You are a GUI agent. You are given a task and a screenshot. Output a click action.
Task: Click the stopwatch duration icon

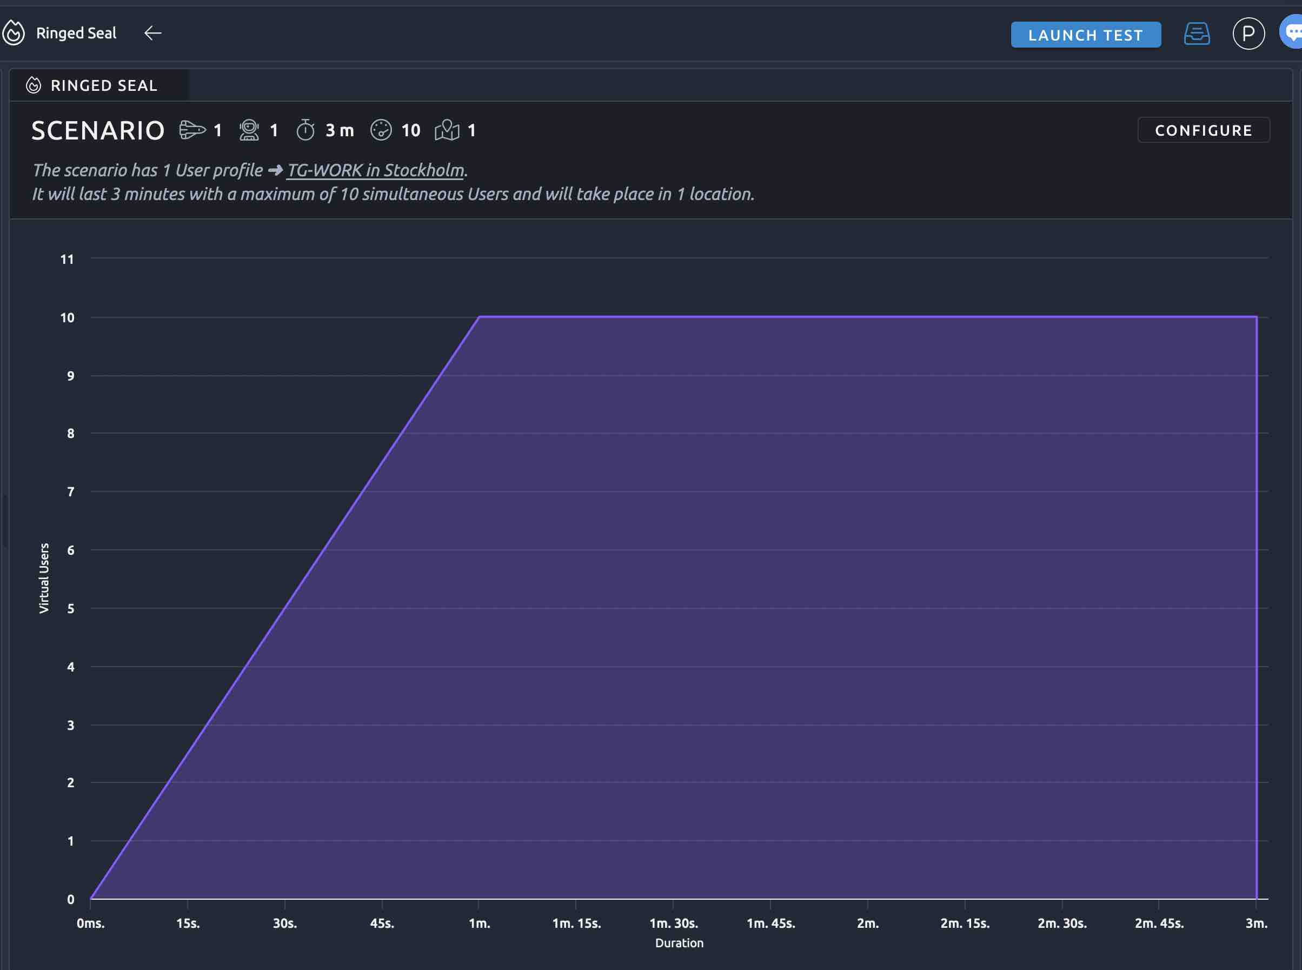[x=305, y=130]
